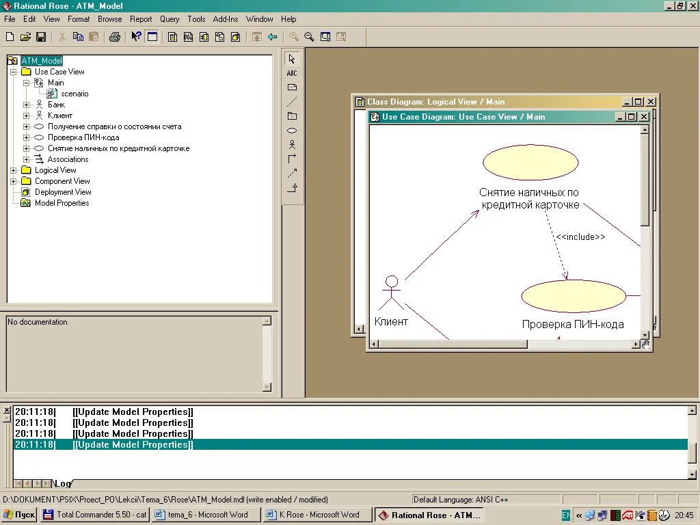Screen dimensions: 700x525
Task: Select the Use Case oval tool
Action: (292, 131)
